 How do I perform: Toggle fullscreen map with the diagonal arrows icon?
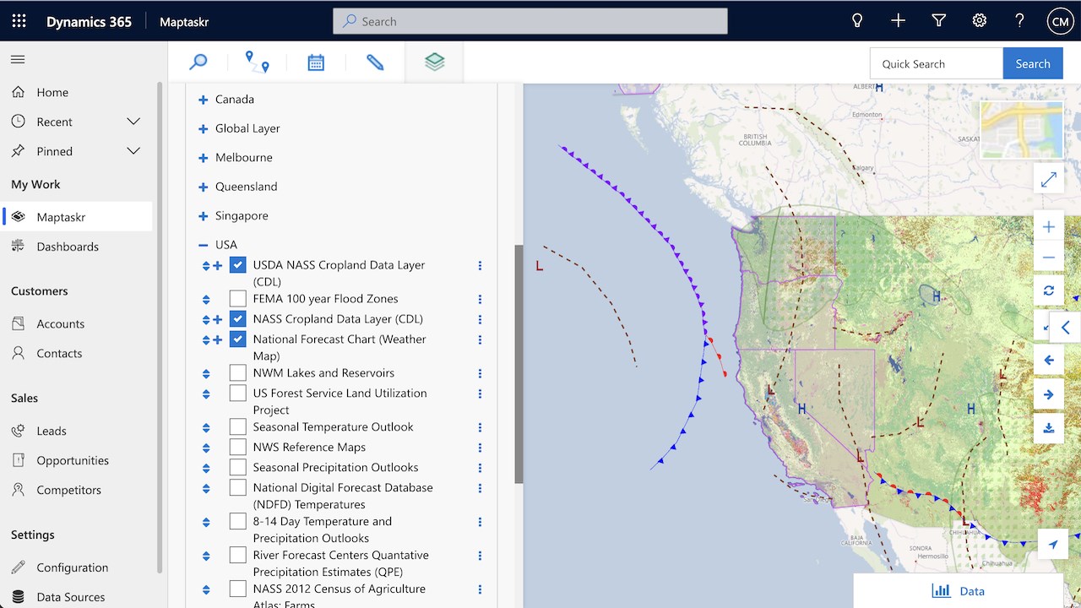pos(1048,180)
